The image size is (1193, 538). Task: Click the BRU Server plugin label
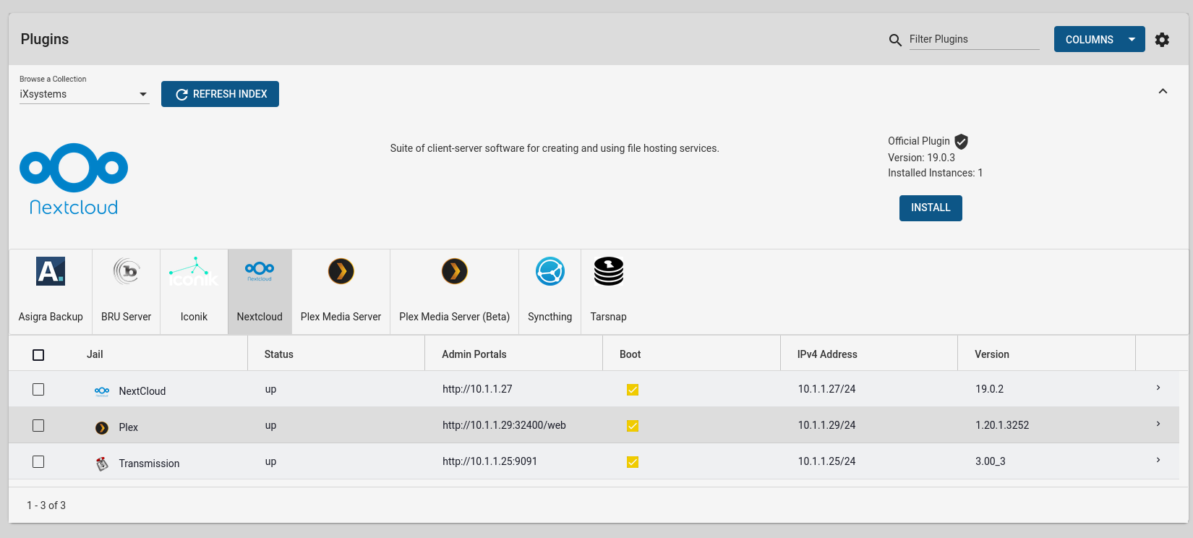click(x=127, y=317)
